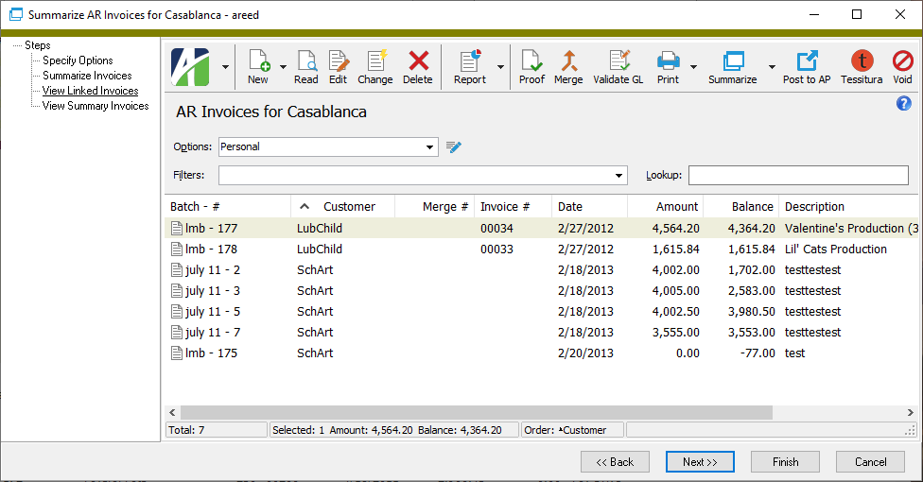Select the july 11 - 2 row icon

click(x=177, y=270)
